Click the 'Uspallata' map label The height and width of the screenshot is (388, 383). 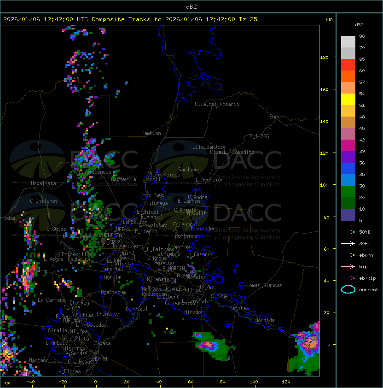pos(43,183)
